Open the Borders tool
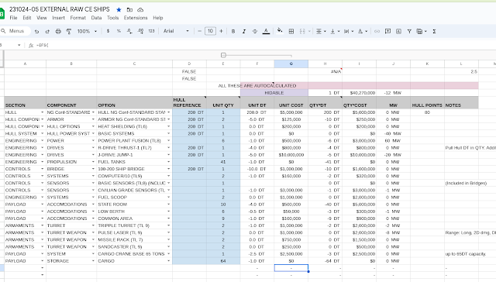496x282 pixels. pos(291,31)
